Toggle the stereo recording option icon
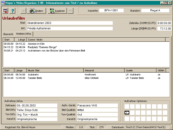The width and height of the screenshot is (173, 130). pyautogui.click(x=127, y=112)
